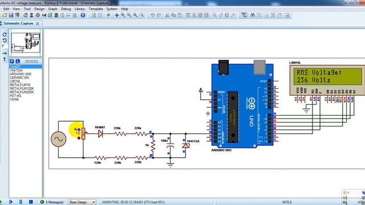
Task: Stop the simulation
Action: (31, 202)
